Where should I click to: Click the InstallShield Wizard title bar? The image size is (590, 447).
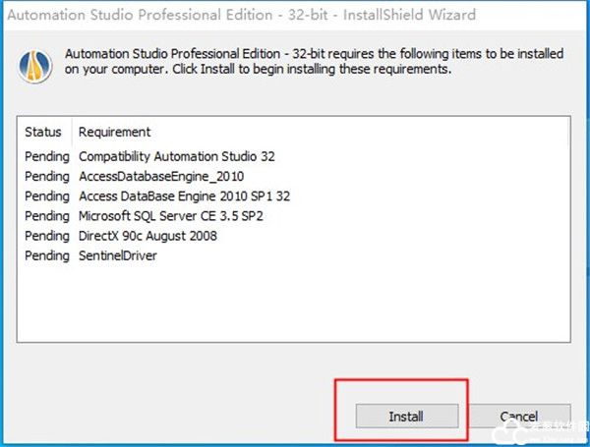coord(295,15)
